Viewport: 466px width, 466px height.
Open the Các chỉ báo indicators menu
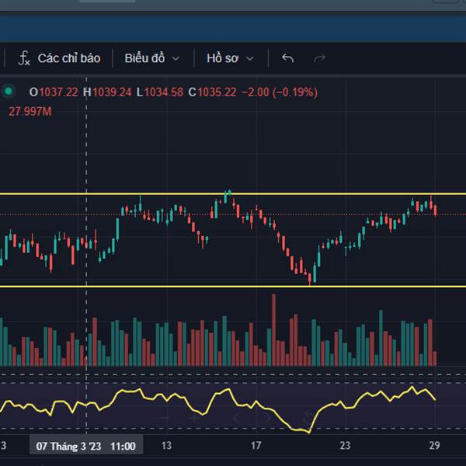tap(60, 58)
